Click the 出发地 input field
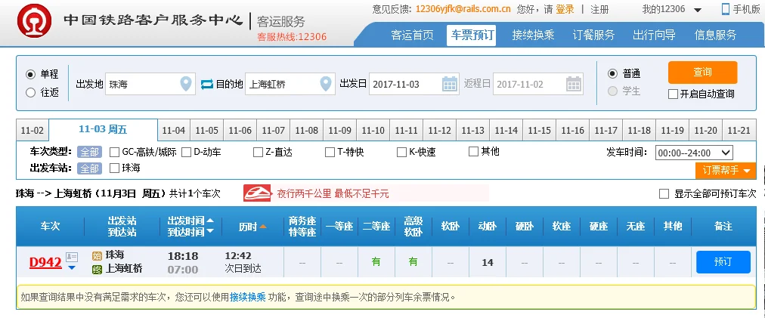The width and height of the screenshot is (765, 318). (150, 84)
